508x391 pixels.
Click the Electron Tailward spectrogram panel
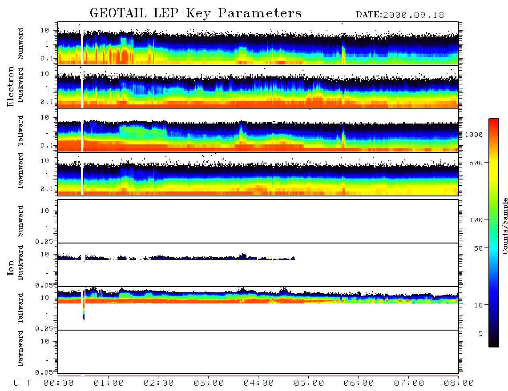(x=258, y=131)
